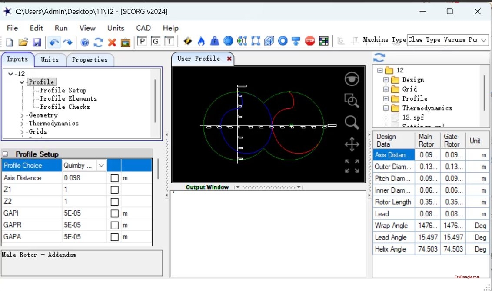
Task: Click the blue octagon icon
Action: 229,41
